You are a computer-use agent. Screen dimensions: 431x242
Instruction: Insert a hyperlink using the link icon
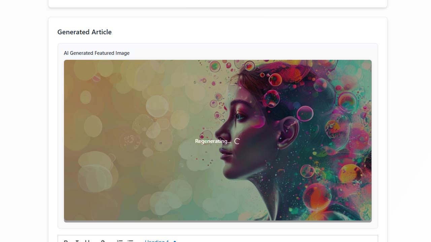[103, 241]
